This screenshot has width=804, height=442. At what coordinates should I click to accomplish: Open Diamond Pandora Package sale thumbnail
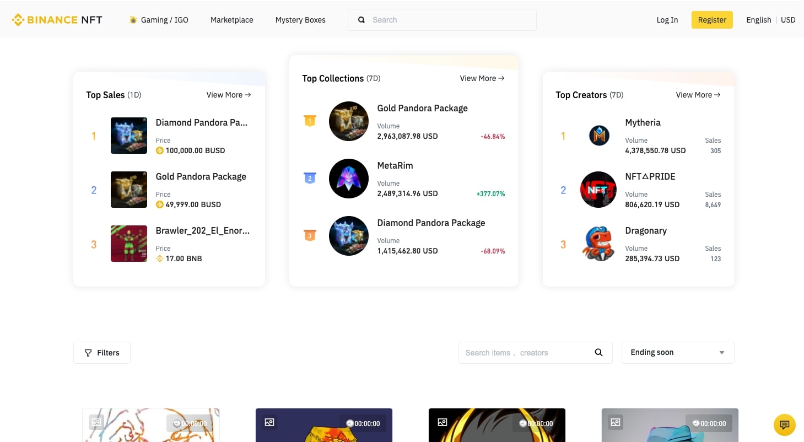[x=129, y=136]
